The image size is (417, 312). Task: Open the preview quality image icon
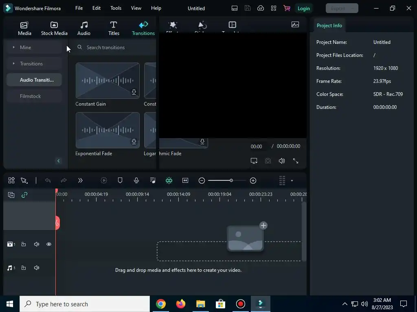[x=295, y=25]
